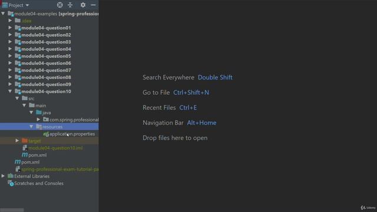The height and width of the screenshot is (212, 377).
Task: Select the java source folder
Action: [x=47, y=112]
